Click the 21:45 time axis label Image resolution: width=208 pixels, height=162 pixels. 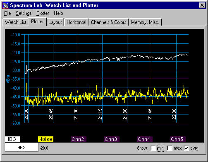click(x=150, y=114)
